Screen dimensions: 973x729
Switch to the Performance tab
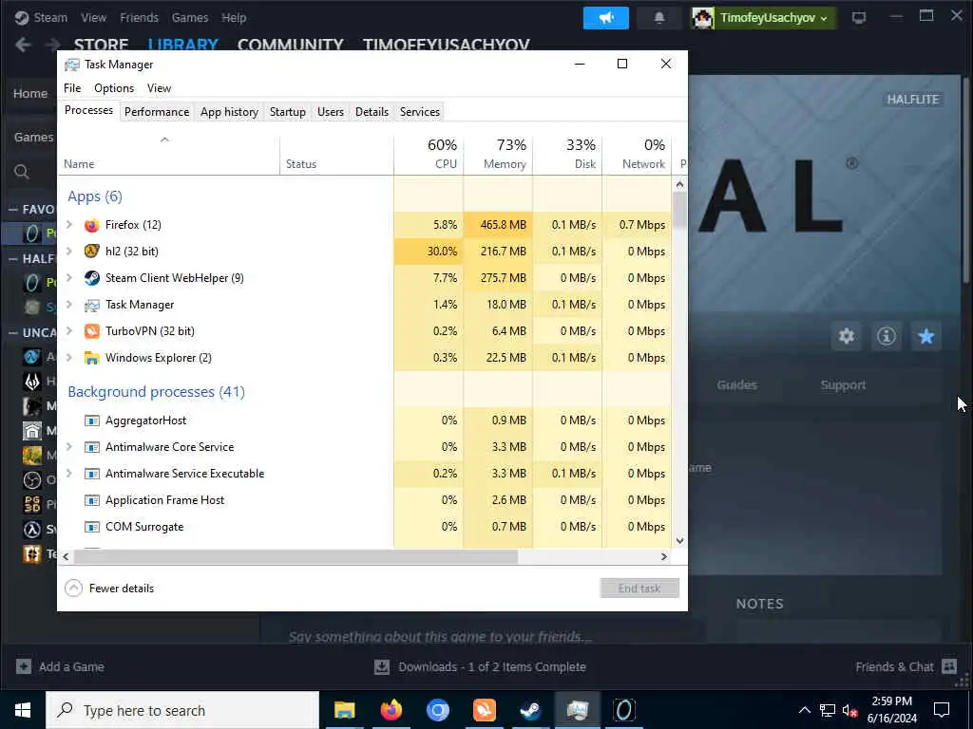(x=157, y=112)
